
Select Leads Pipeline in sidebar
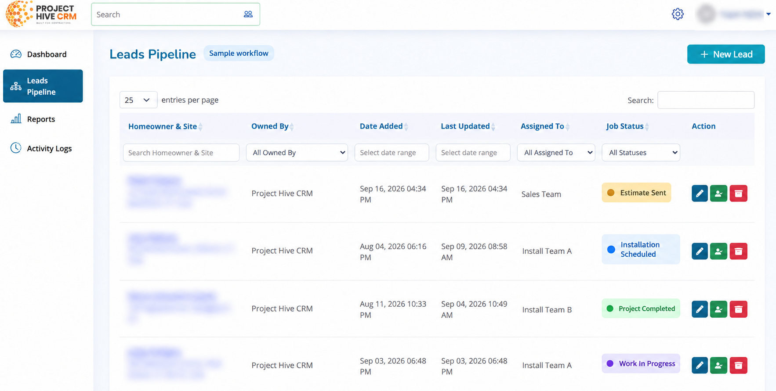pyautogui.click(x=43, y=86)
